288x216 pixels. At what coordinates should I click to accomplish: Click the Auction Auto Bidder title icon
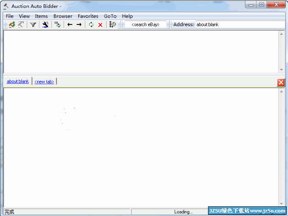[6, 6]
